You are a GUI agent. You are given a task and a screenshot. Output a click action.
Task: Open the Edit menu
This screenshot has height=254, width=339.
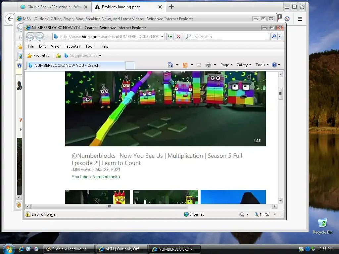pyautogui.click(x=42, y=46)
